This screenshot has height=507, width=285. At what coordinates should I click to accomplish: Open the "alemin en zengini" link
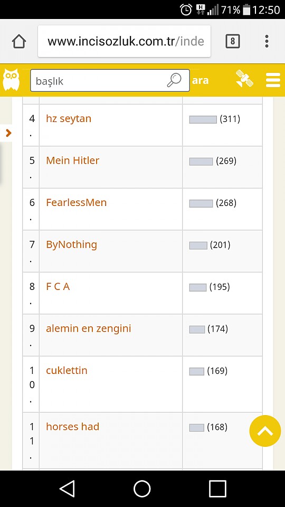click(89, 328)
